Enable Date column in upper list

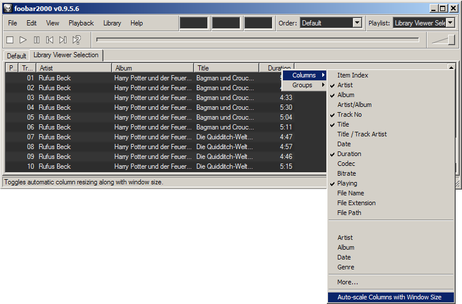[x=391, y=144]
